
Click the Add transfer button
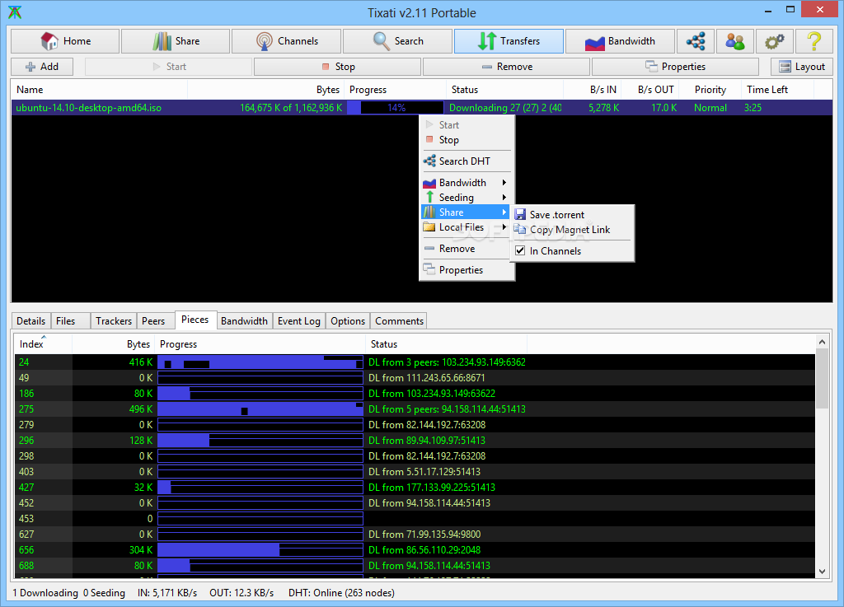click(42, 67)
